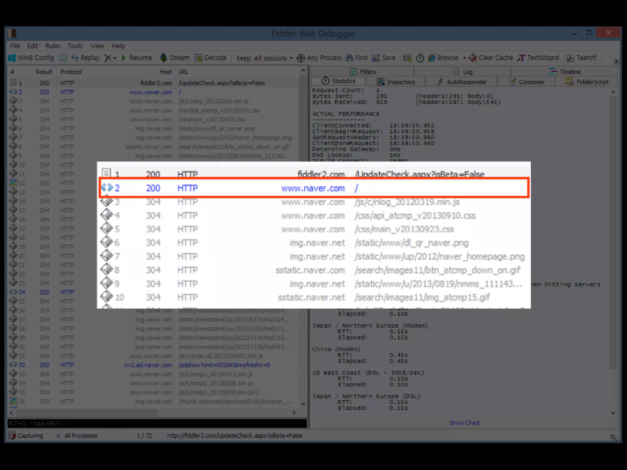Expand the Browse dropdown arrow
The image size is (627, 470).
[464, 58]
